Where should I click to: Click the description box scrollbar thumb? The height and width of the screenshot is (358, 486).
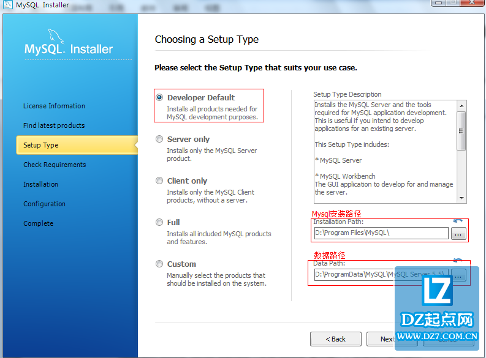coord(461,131)
